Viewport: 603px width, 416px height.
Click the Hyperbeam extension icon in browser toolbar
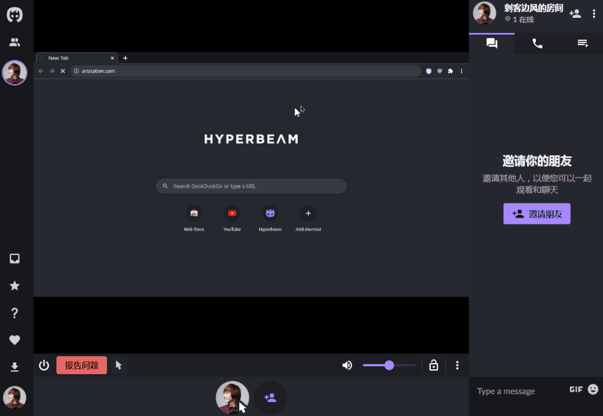429,71
